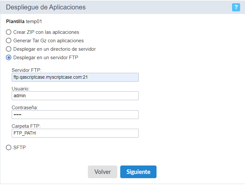Viewport: 245px width, 185px height.
Task: Click the Usuario field containing admin
Action: [75, 96]
